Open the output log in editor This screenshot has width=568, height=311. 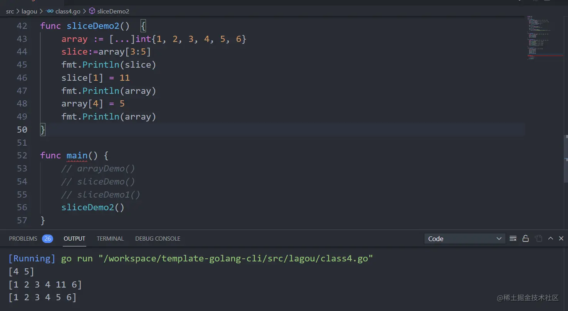click(x=538, y=239)
